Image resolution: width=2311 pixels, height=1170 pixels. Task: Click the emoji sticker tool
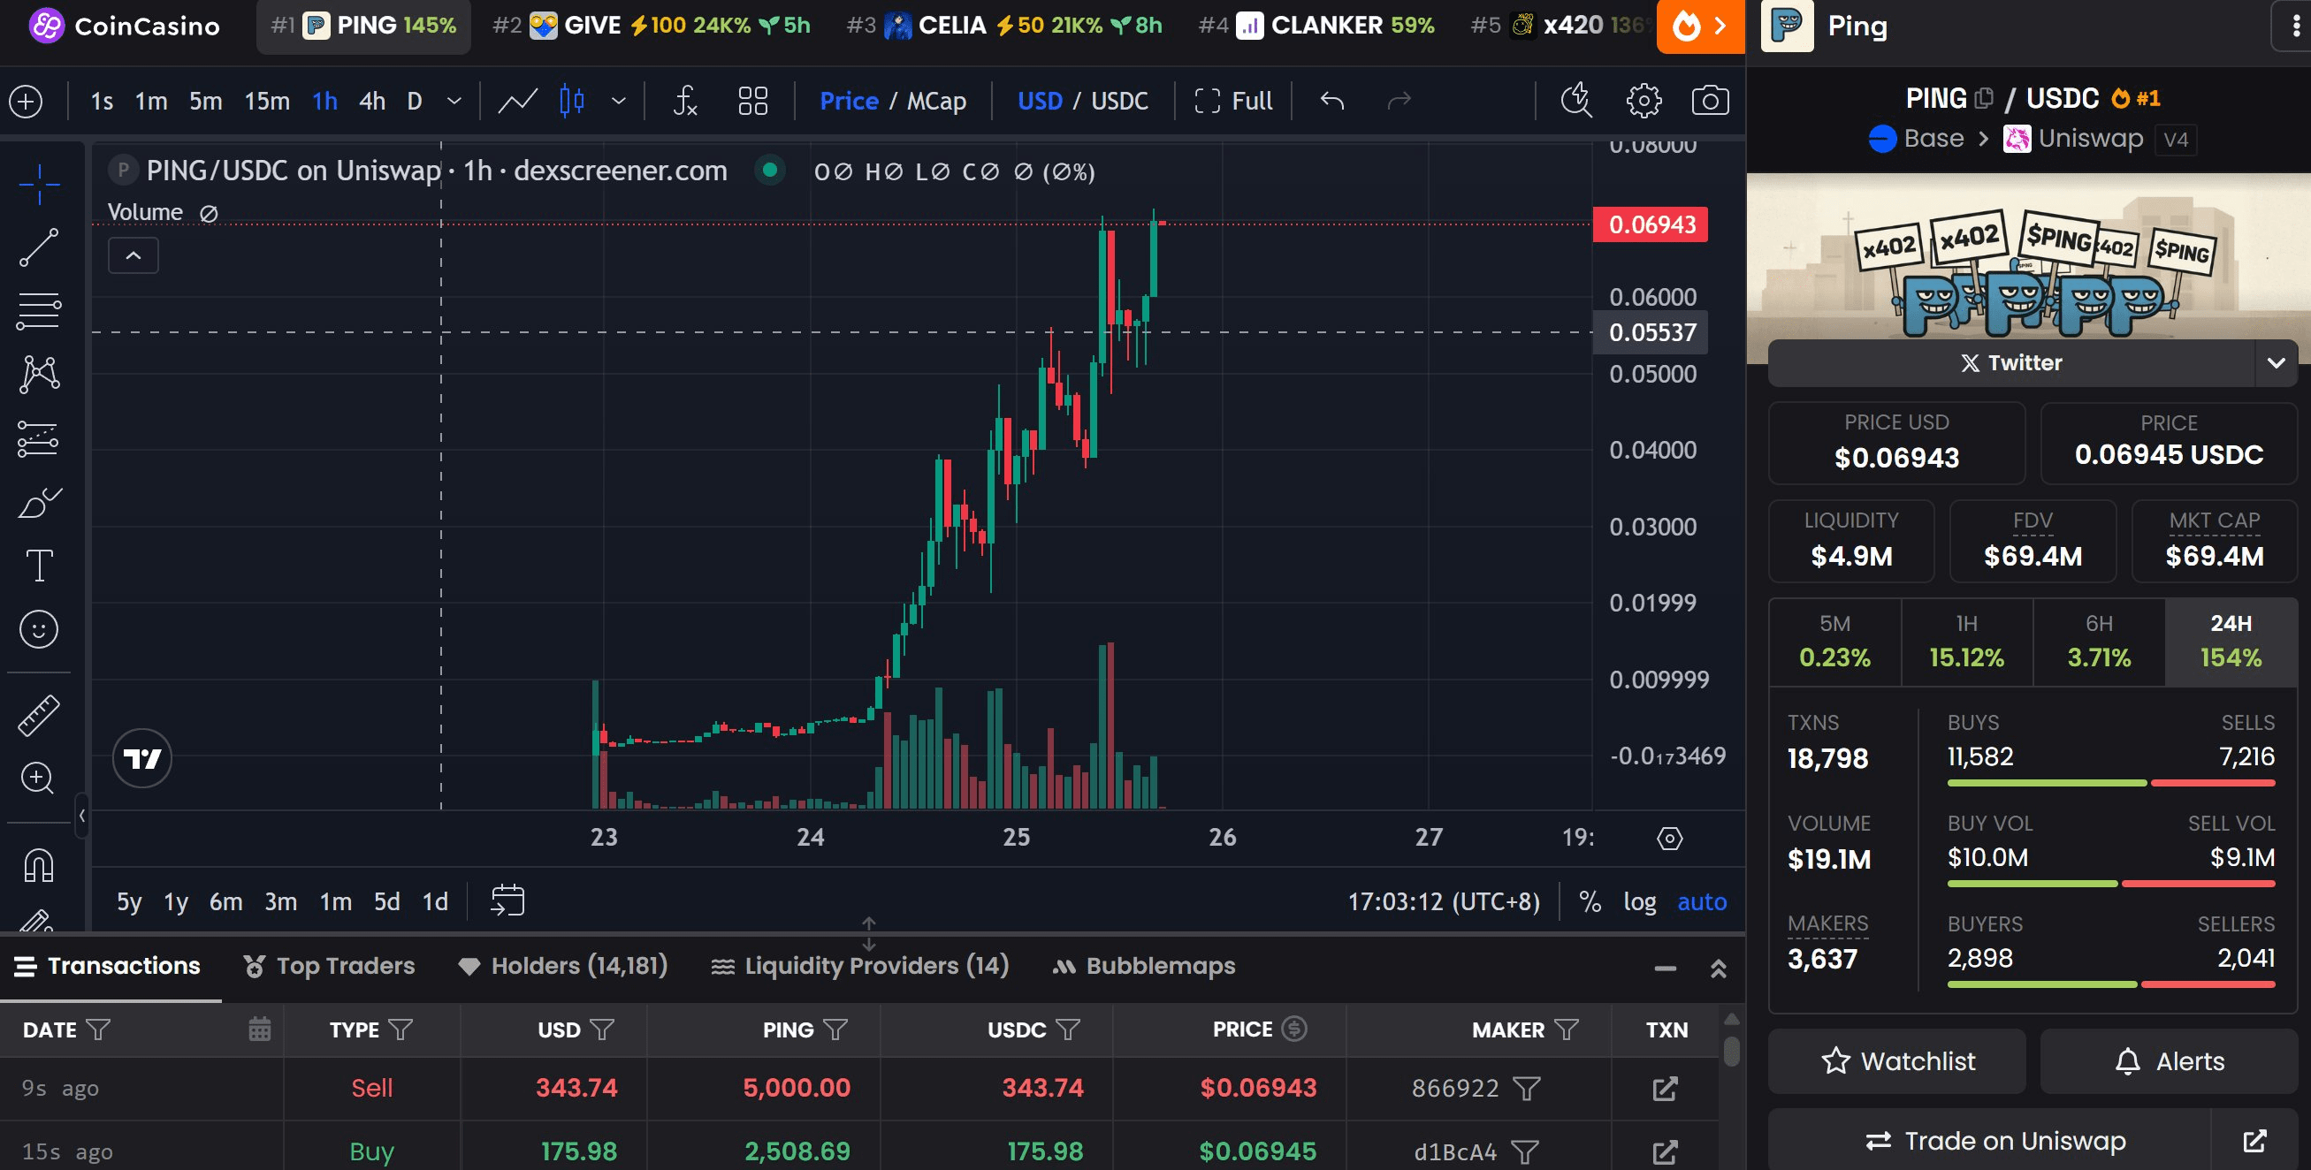point(39,629)
